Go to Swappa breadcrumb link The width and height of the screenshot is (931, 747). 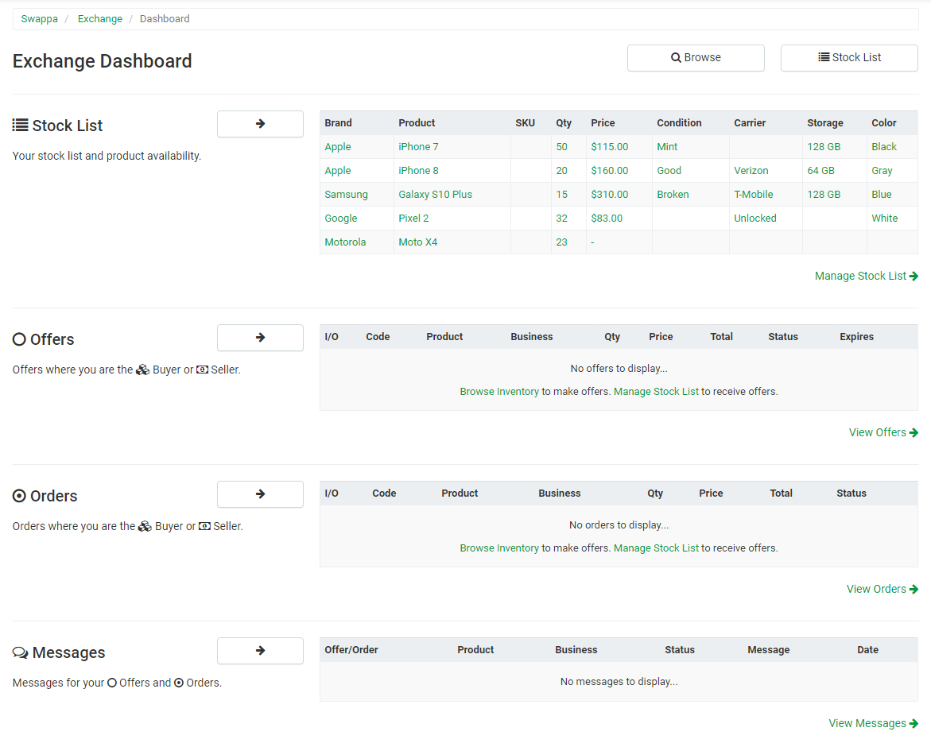[39, 19]
